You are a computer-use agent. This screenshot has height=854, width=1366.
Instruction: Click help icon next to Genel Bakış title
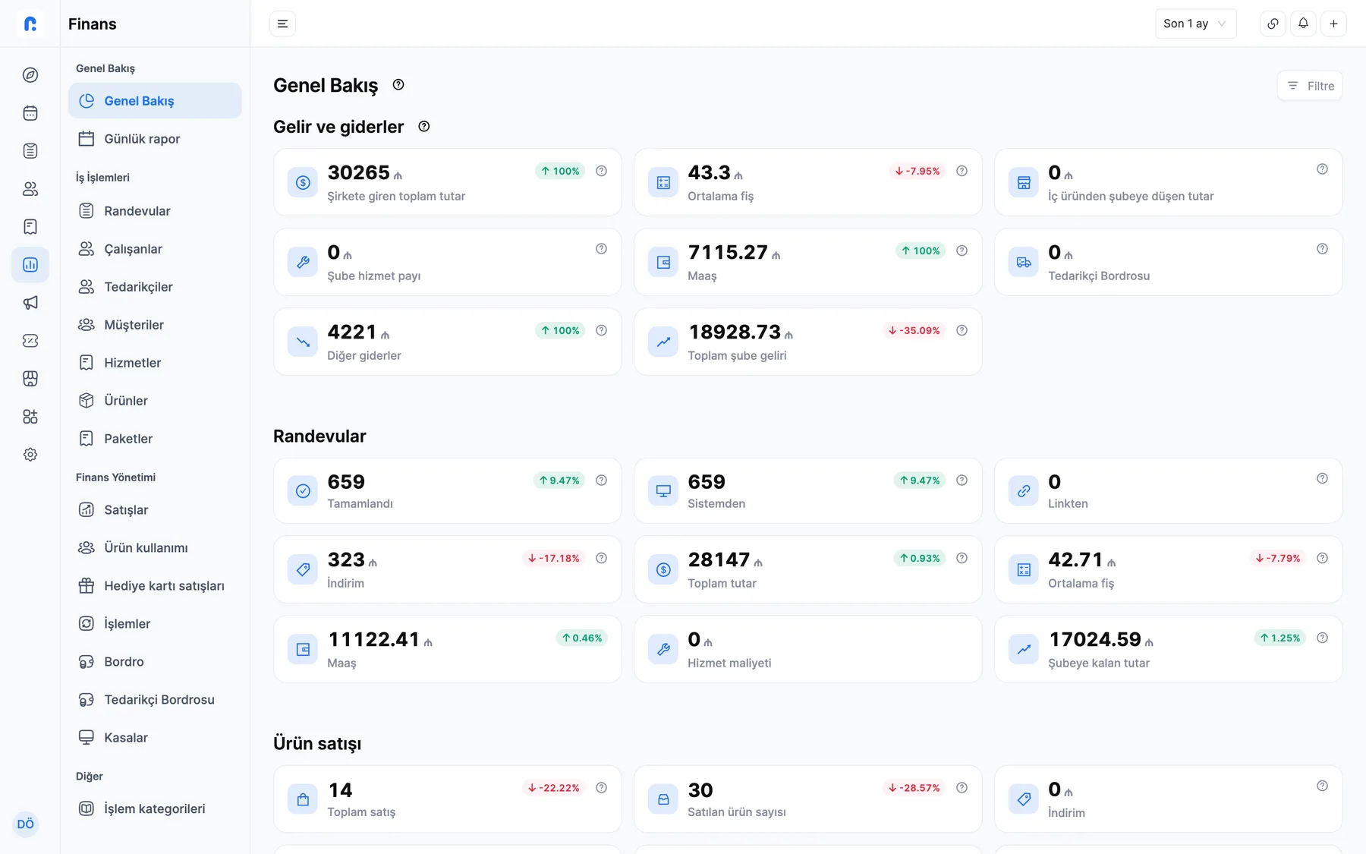click(398, 85)
